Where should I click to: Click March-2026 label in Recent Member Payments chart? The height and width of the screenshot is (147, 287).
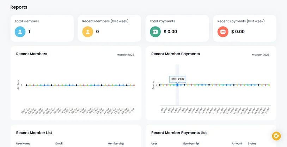pyautogui.click(x=261, y=55)
